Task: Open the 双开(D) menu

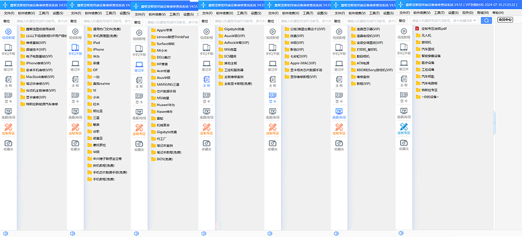Action: [468, 13]
